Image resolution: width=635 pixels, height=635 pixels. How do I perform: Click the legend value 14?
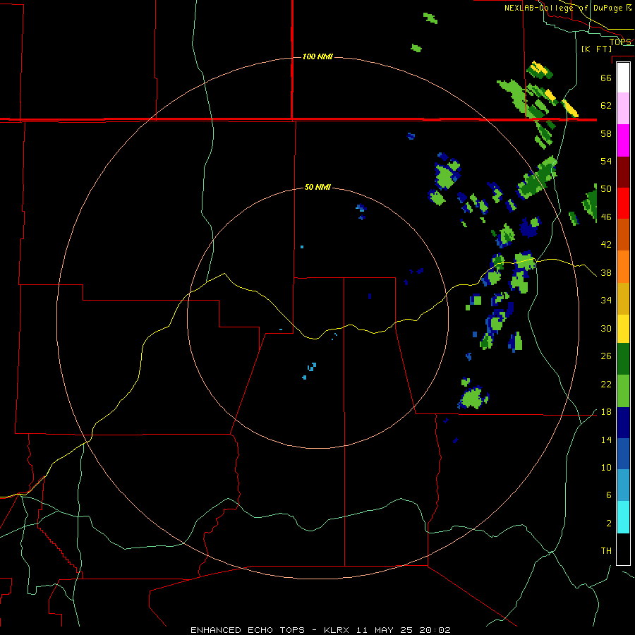pos(606,440)
